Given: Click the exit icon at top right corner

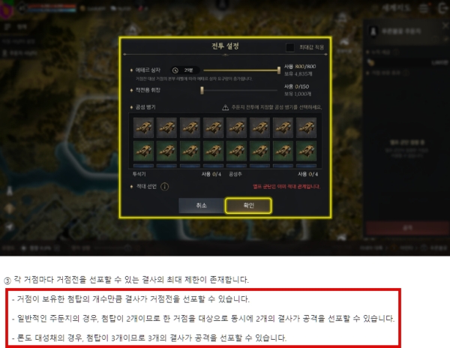Looking at the screenshot, I should (442, 8).
